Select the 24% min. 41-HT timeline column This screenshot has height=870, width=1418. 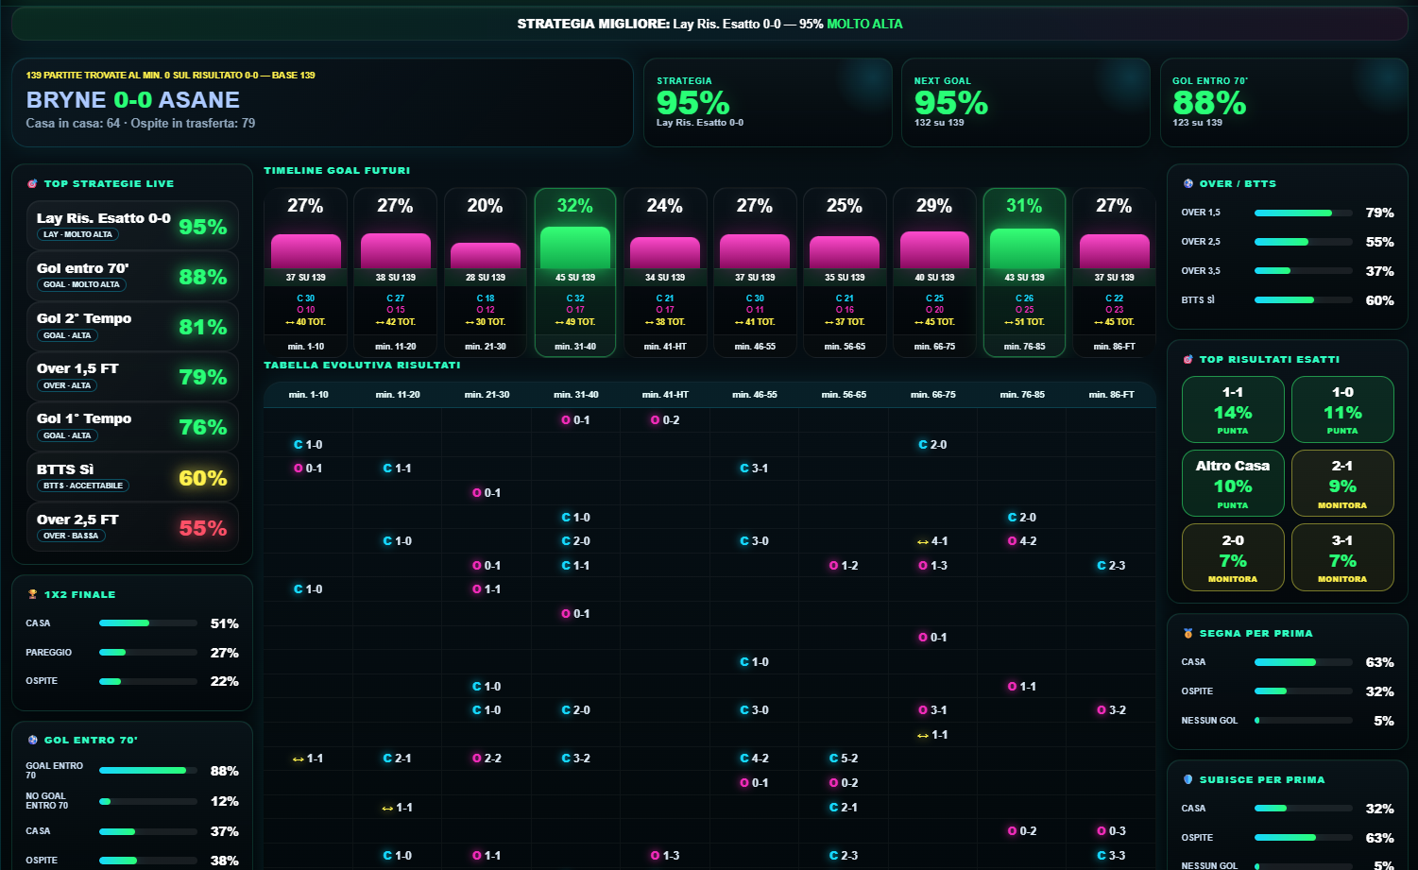665,272
